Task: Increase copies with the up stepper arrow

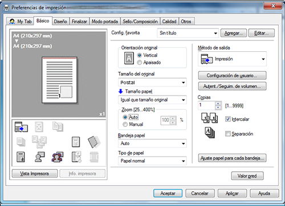Action: pos(218,104)
